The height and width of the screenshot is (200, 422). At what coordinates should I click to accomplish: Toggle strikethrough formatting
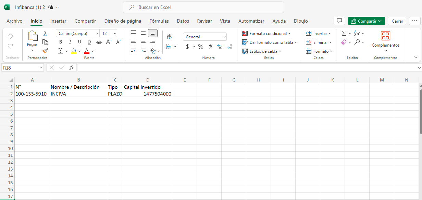[99, 42]
